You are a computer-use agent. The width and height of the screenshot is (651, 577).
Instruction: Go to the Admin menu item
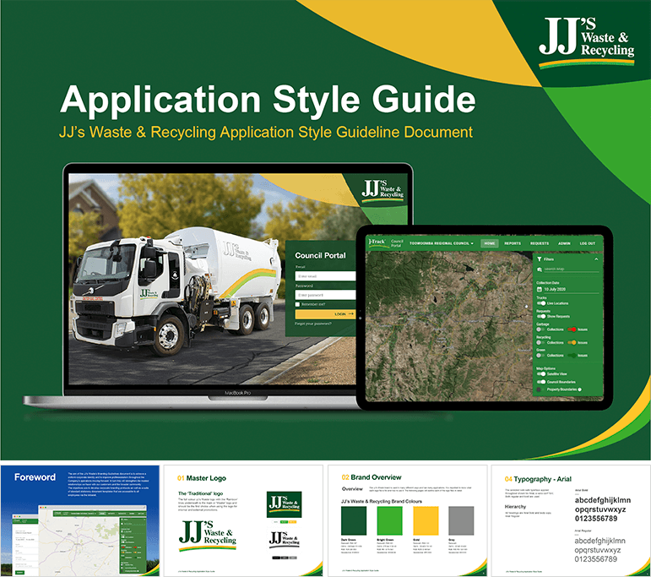564,243
